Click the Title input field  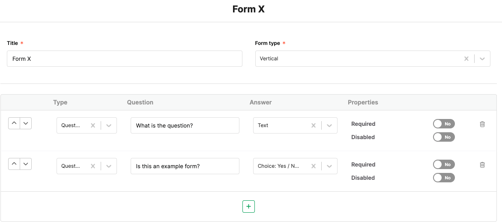pyautogui.click(x=124, y=59)
